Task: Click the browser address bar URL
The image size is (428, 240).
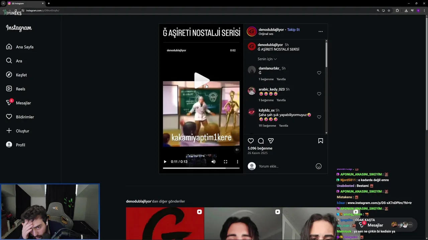Action: (42, 11)
